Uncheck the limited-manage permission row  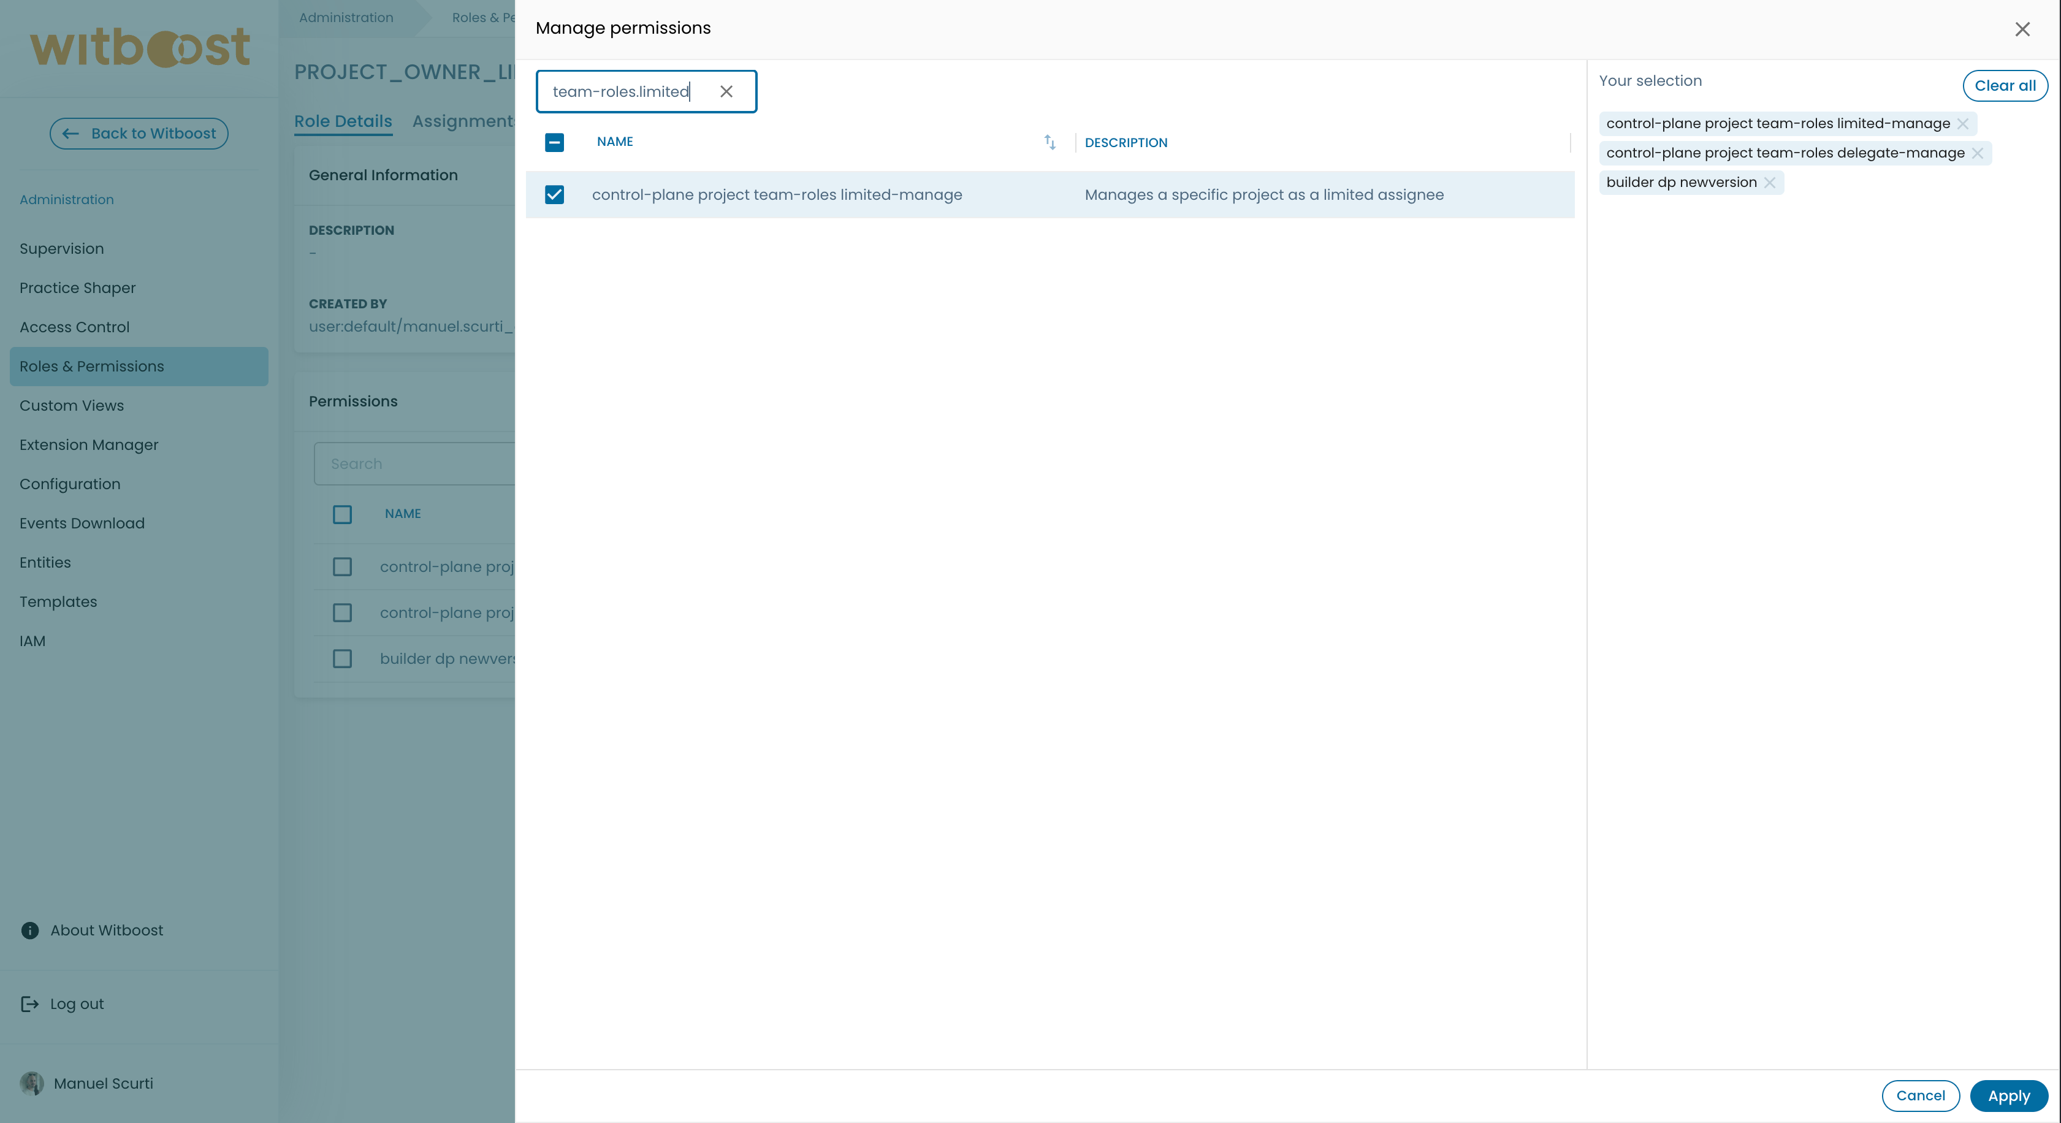(554, 194)
